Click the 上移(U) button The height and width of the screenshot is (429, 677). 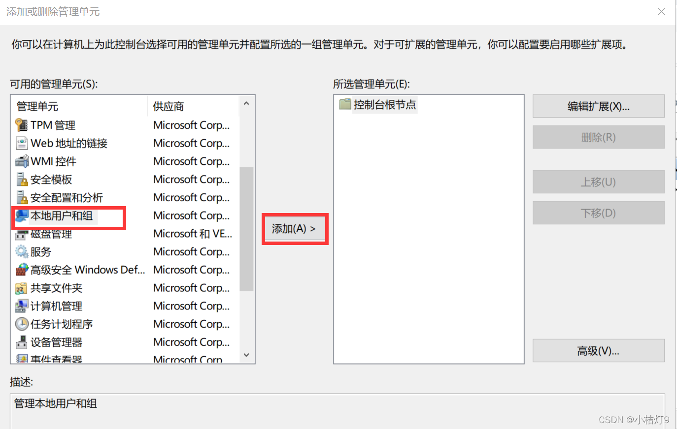click(x=599, y=182)
